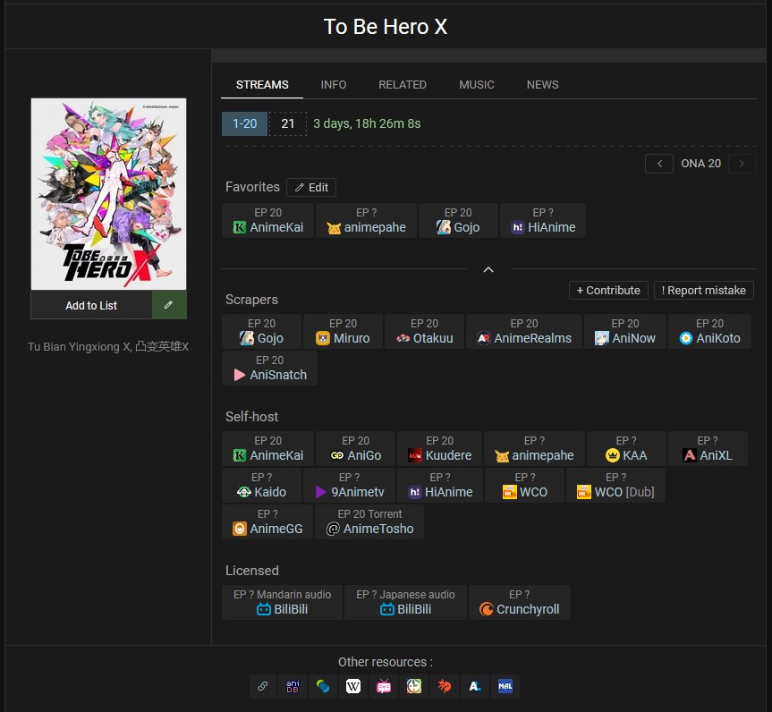Open the Kuudere self-host stream
Screen dimensions: 772x712
pyautogui.click(x=439, y=448)
